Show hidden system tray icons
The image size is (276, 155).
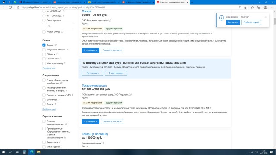pyautogui.click(x=248, y=152)
